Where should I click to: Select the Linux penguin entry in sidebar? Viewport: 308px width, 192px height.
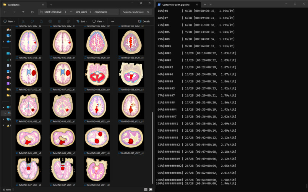pos(8,125)
